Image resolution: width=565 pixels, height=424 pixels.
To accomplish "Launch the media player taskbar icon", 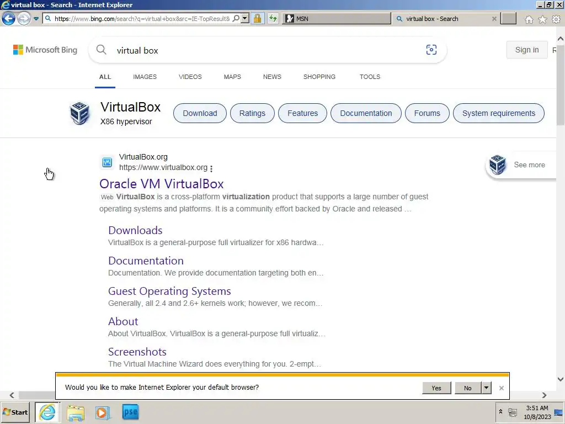I will point(102,412).
